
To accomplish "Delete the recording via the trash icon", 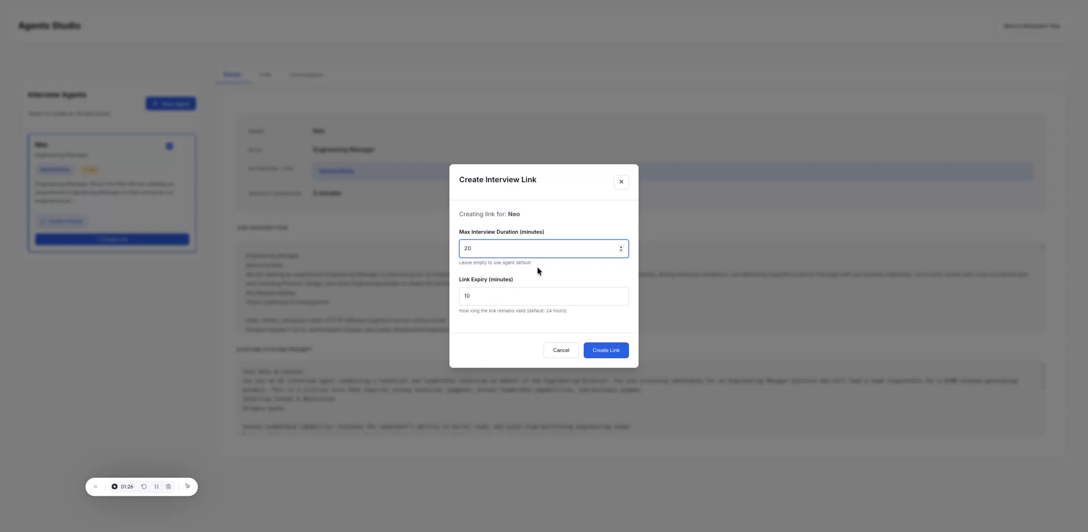I will coord(168,487).
